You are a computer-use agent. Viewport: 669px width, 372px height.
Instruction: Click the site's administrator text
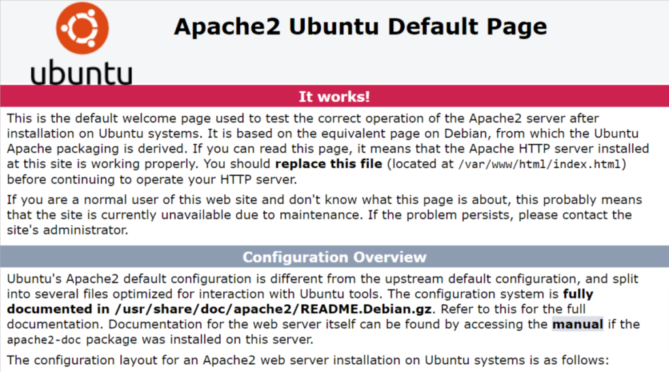(x=67, y=230)
